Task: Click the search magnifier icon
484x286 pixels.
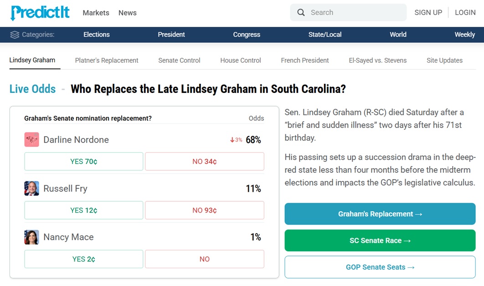Action: [301, 12]
